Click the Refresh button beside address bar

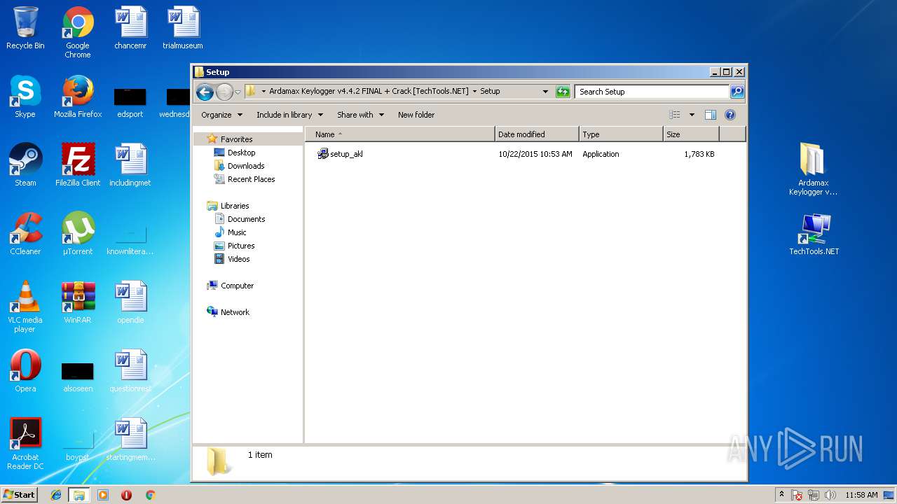(563, 92)
